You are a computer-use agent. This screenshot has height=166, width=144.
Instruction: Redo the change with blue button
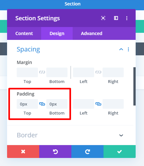coord(87,152)
